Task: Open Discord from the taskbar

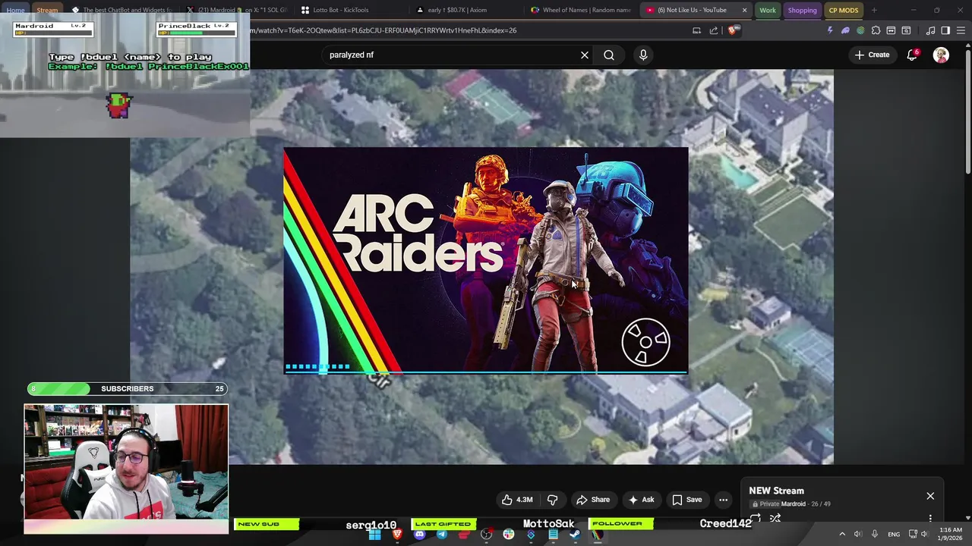Action: click(x=419, y=534)
